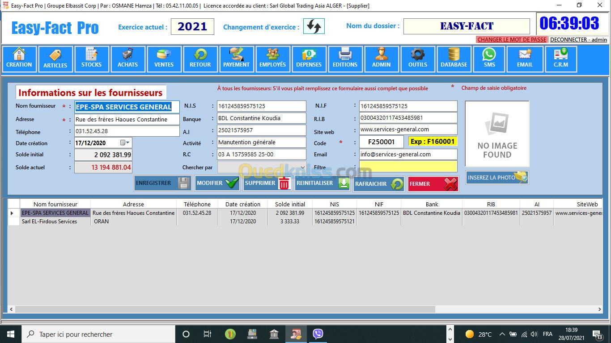Open Viber from the Windows taskbar
Screen dimensions: 611x343
pos(318,334)
